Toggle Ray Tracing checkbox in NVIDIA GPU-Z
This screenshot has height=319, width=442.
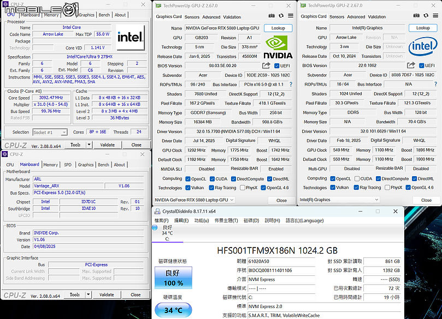[x=211, y=188]
